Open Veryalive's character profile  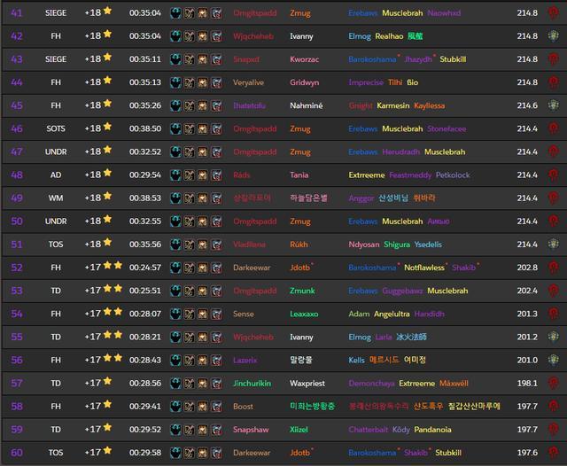click(x=249, y=82)
